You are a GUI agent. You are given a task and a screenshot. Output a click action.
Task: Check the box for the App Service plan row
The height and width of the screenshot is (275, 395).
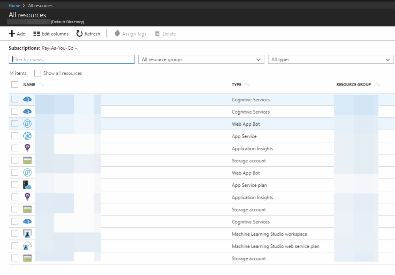[x=15, y=185]
